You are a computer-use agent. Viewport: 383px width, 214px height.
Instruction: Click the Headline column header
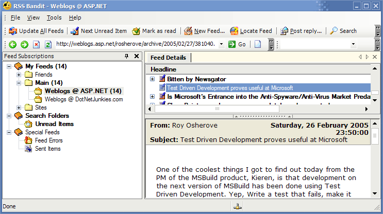[x=258, y=69]
